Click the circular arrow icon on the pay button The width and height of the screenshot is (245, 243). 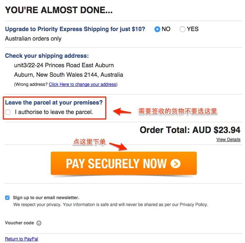(176, 164)
